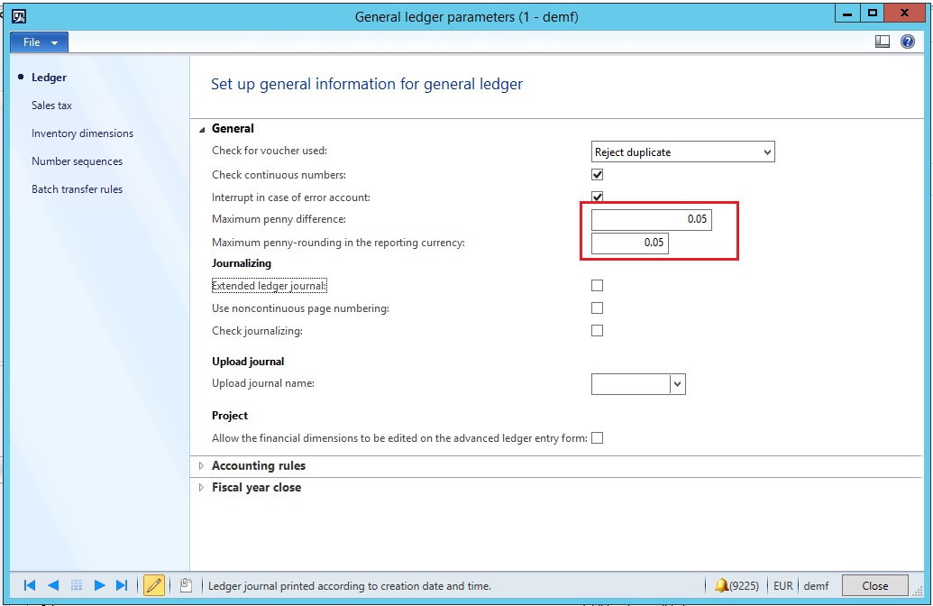Expand the Fiscal year close section

pyautogui.click(x=256, y=488)
